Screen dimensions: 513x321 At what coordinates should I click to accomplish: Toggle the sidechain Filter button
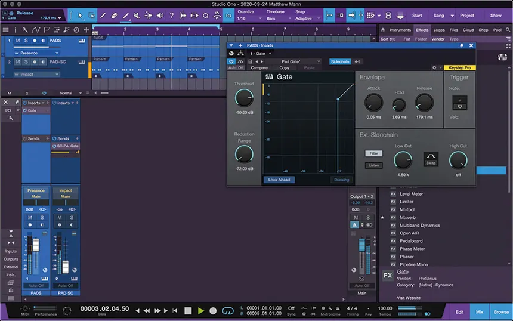373,153
